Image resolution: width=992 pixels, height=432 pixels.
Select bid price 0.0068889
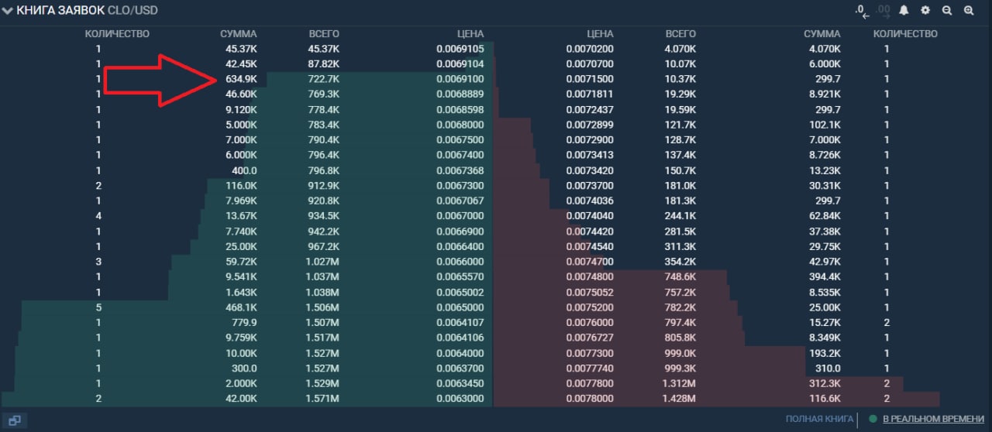(460, 94)
